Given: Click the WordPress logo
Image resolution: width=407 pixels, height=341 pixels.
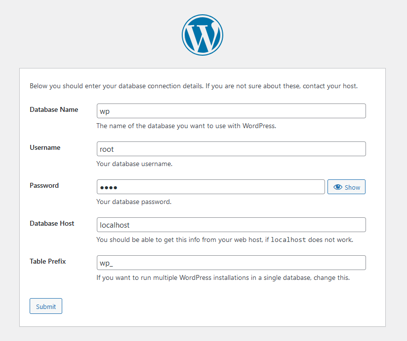Looking at the screenshot, I should 203,35.
